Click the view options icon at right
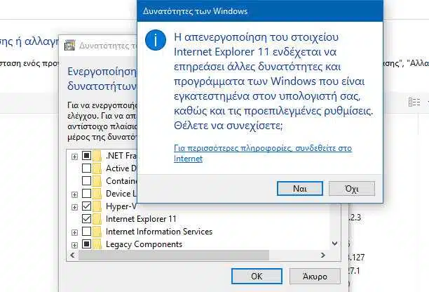The image size is (429, 292). point(414,102)
